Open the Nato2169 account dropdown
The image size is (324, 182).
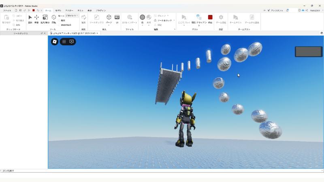pyautogui.click(x=317, y=11)
